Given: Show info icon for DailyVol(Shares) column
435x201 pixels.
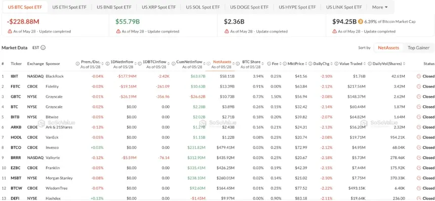Looking at the screenshot, I should [x=370, y=64].
